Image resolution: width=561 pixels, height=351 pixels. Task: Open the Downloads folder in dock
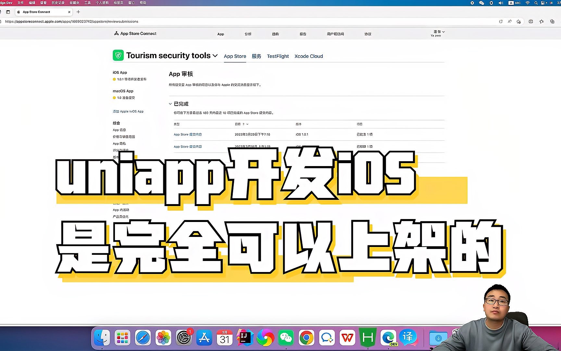(x=438, y=338)
